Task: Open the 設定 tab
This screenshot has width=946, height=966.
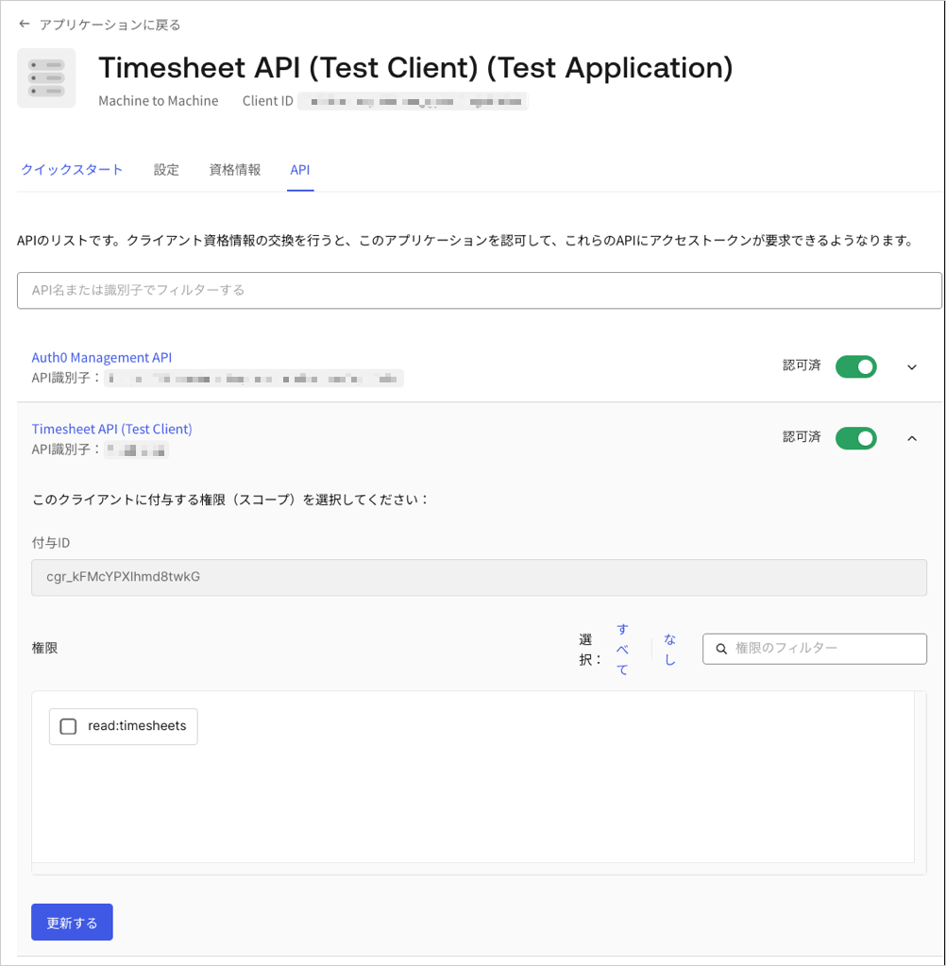Action: (x=166, y=169)
